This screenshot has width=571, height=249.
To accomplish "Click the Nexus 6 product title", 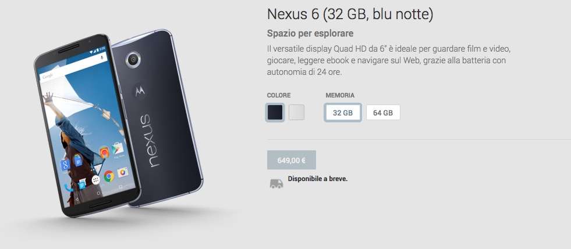I will pyautogui.click(x=350, y=15).
